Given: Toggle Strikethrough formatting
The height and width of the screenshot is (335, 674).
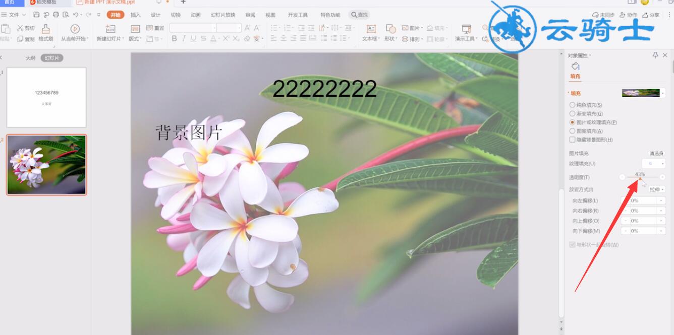Looking at the screenshot, I should pos(203,38).
